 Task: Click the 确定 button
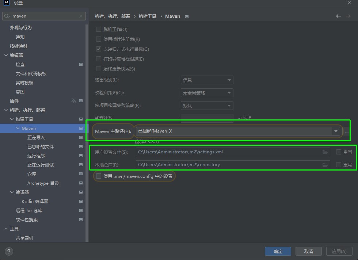(278, 251)
